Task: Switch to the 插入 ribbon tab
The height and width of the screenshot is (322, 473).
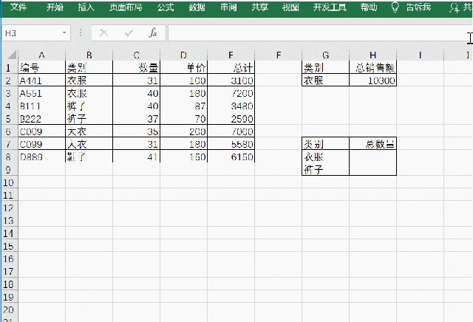Action: (86, 7)
